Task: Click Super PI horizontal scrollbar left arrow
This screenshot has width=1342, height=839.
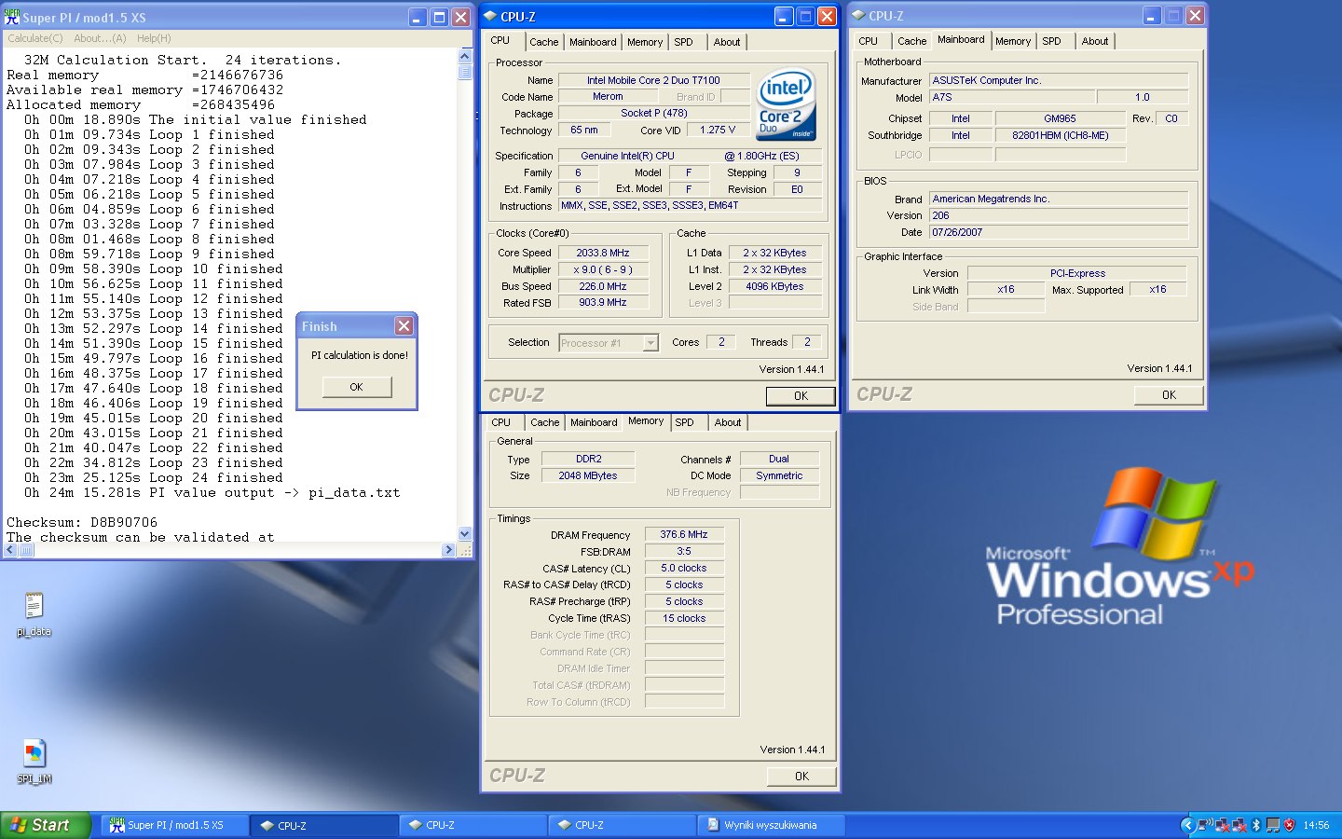Action: (10, 550)
